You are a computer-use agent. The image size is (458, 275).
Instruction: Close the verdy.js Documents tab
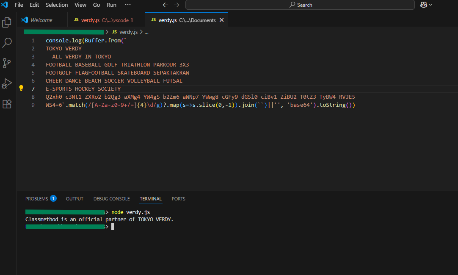pyautogui.click(x=221, y=20)
